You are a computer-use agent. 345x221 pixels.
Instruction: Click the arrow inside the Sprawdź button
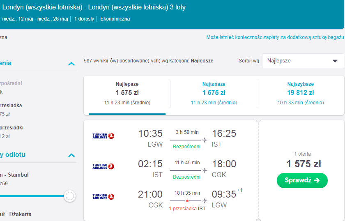(317, 180)
